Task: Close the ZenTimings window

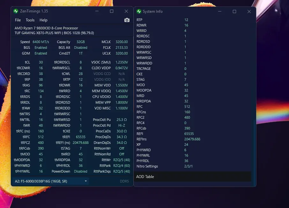Action: click(x=126, y=11)
